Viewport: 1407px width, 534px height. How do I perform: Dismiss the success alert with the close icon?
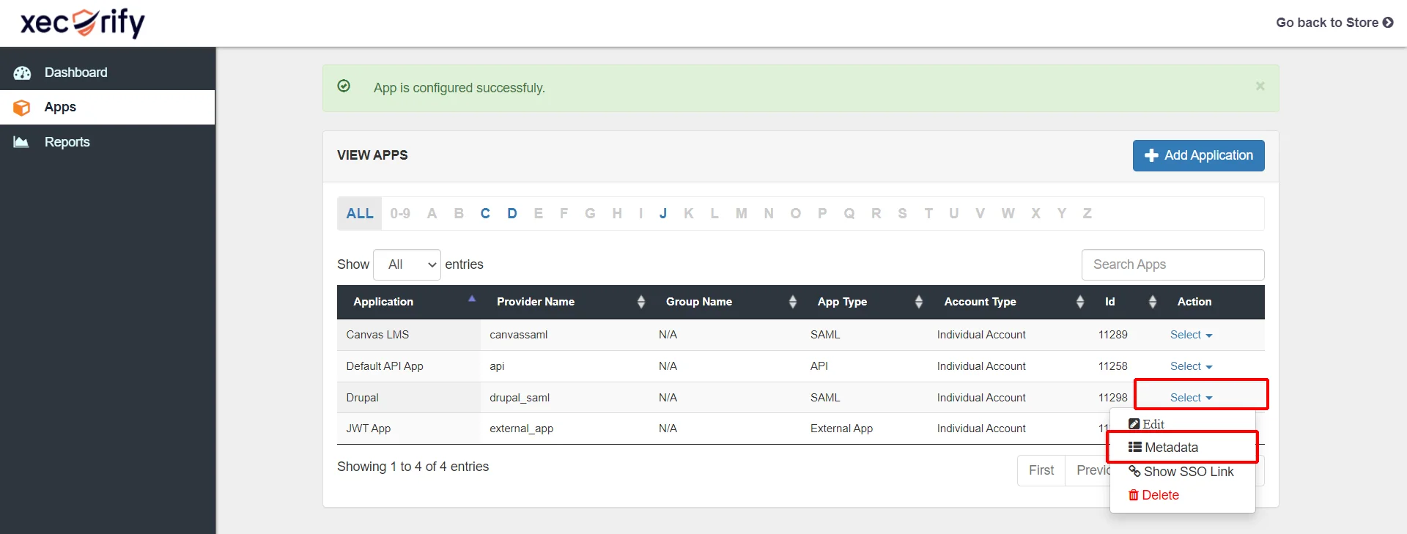pyautogui.click(x=1260, y=86)
